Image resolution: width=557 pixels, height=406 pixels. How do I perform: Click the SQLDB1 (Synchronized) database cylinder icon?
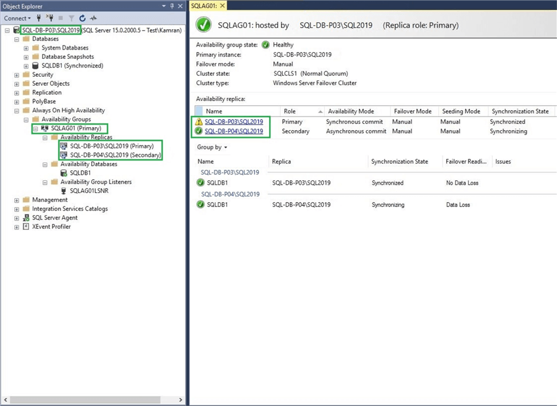click(35, 66)
